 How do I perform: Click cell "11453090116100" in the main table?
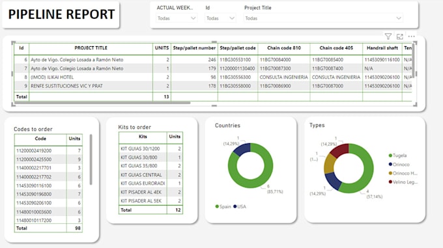382,59
